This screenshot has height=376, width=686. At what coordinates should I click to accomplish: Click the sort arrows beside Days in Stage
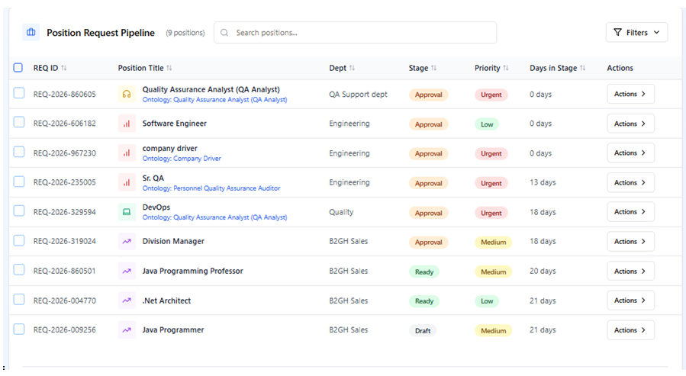(583, 69)
